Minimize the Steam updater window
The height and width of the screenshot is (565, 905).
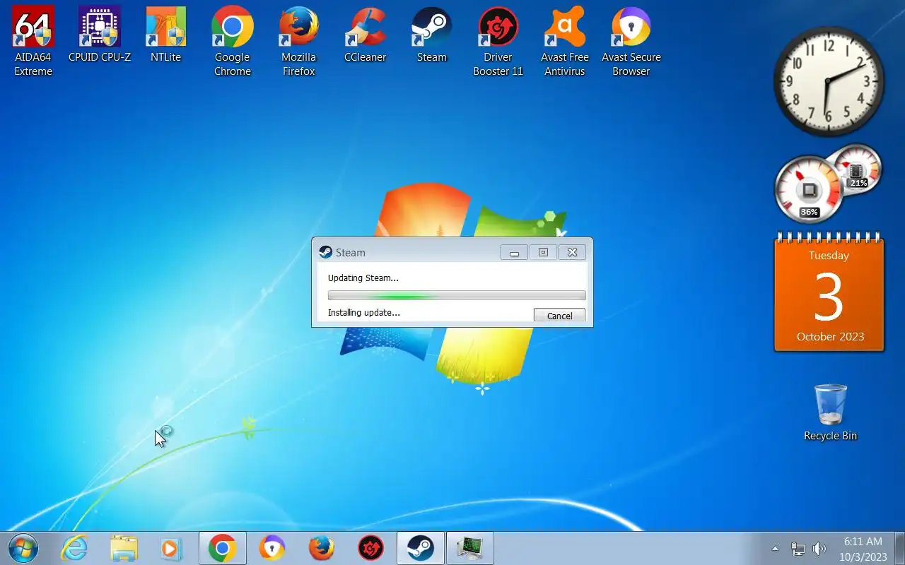click(x=514, y=252)
